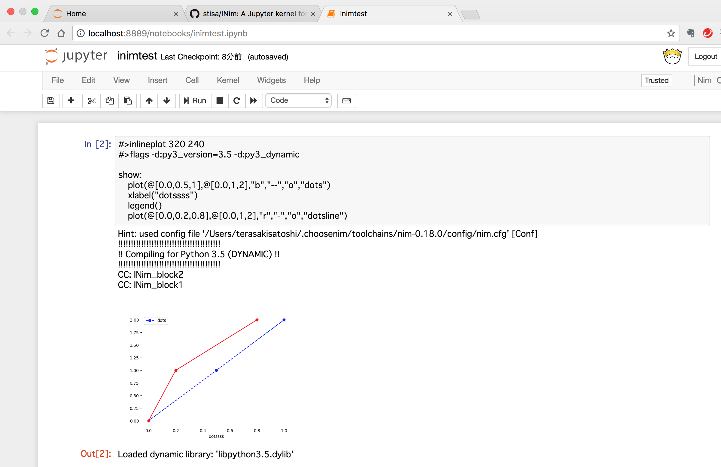Move selected cell up arrow
This screenshot has height=467, width=721.
pyautogui.click(x=149, y=101)
